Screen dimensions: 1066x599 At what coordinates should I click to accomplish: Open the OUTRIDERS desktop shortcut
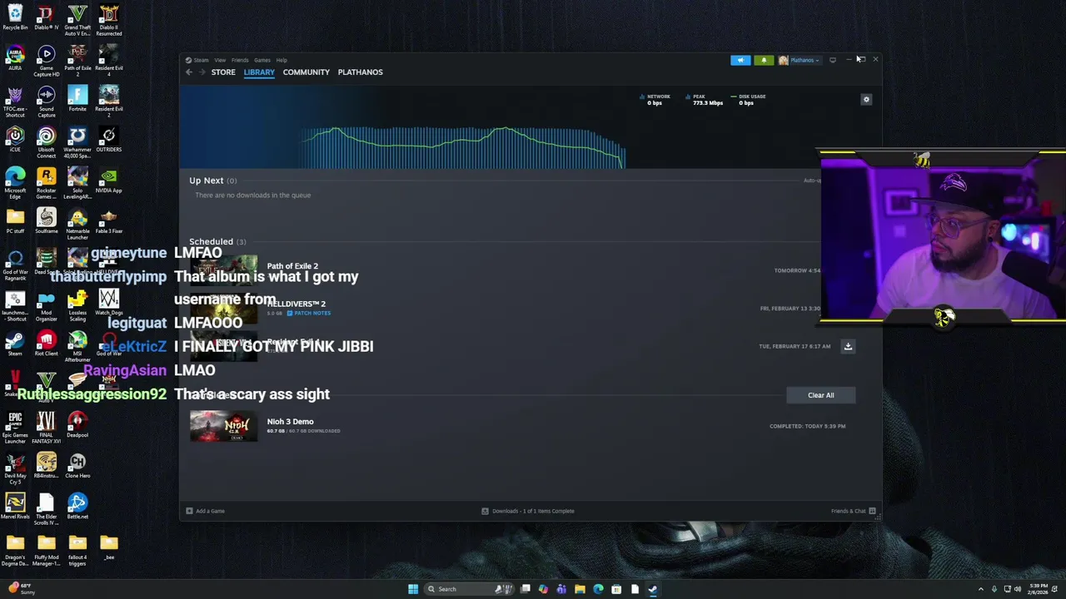pos(108,141)
